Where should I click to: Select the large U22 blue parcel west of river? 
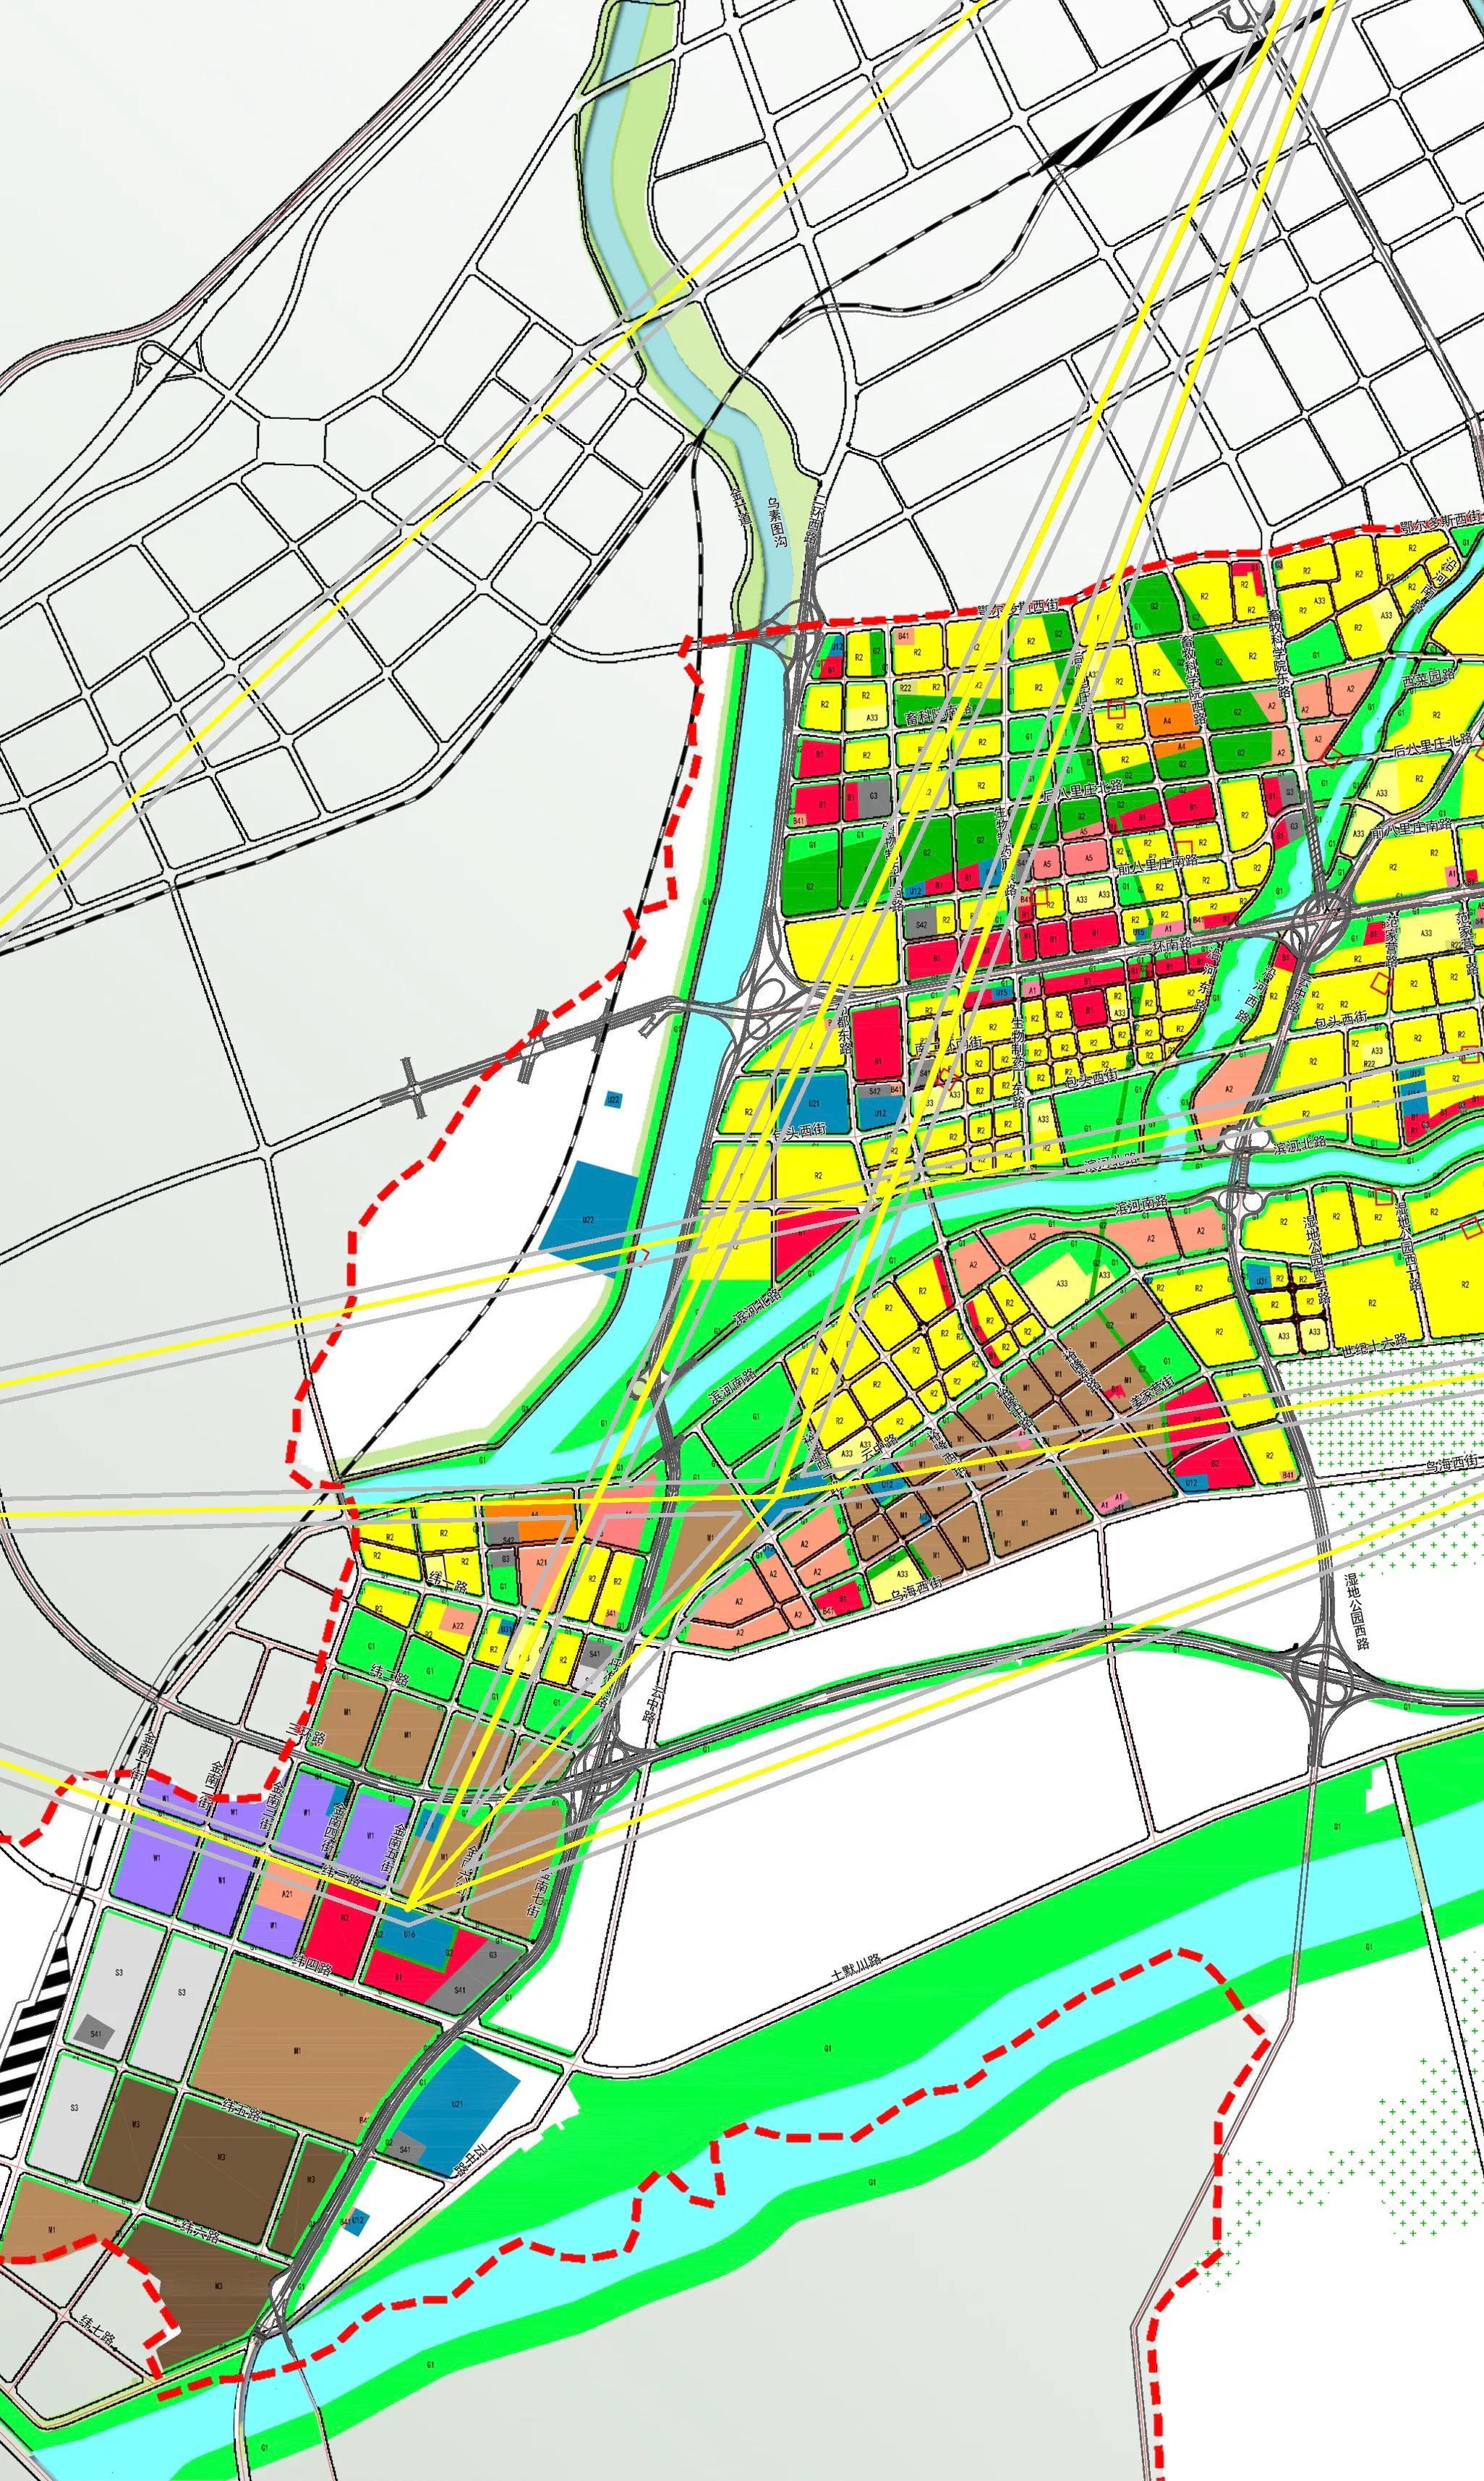[588, 1218]
